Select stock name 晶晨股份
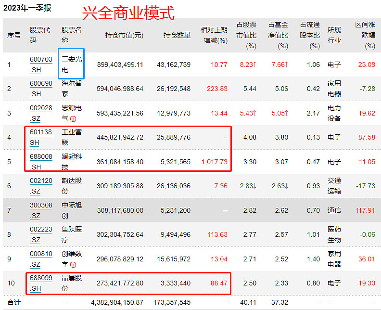The height and width of the screenshot is (310, 381). 71,283
